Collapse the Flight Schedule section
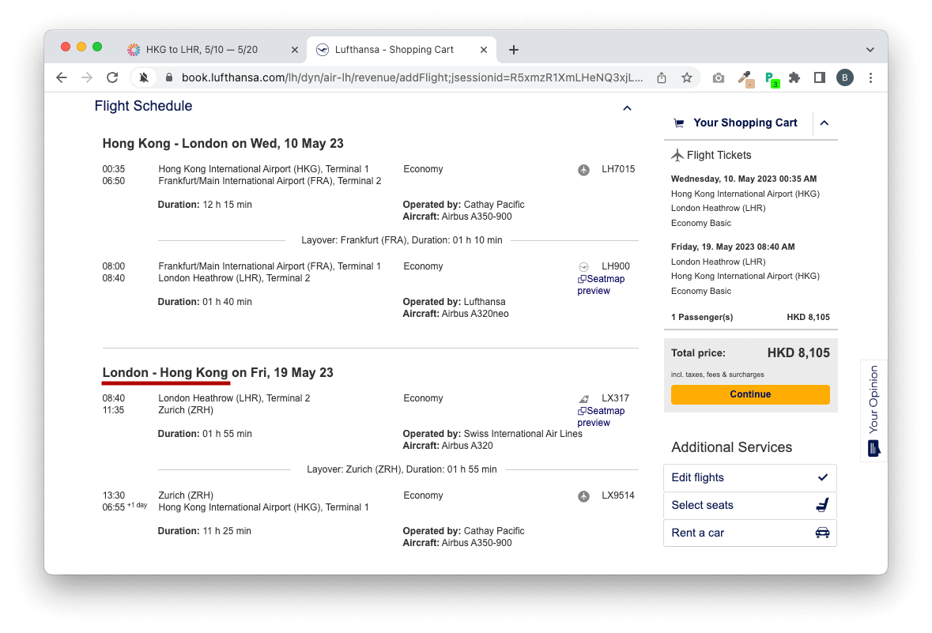Image resolution: width=932 pixels, height=633 pixels. coord(627,108)
